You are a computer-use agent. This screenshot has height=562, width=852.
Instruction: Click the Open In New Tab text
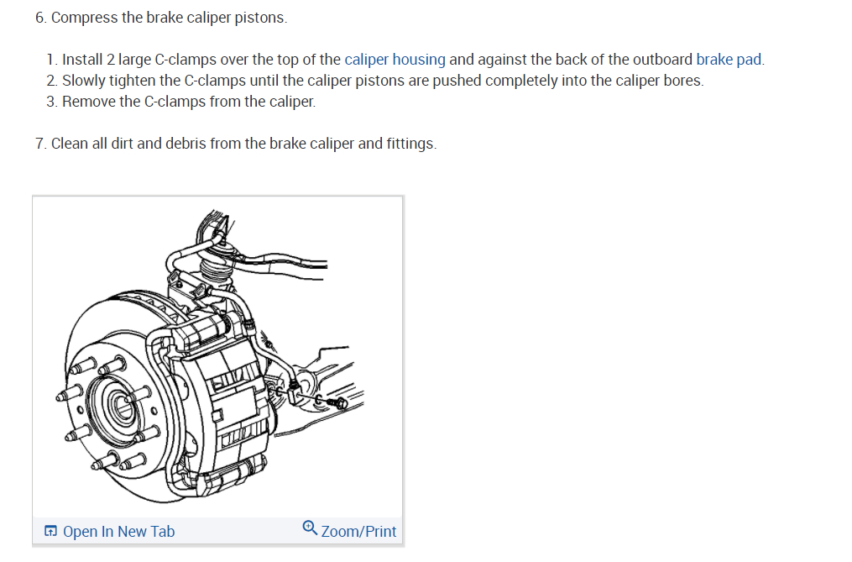[118, 531]
